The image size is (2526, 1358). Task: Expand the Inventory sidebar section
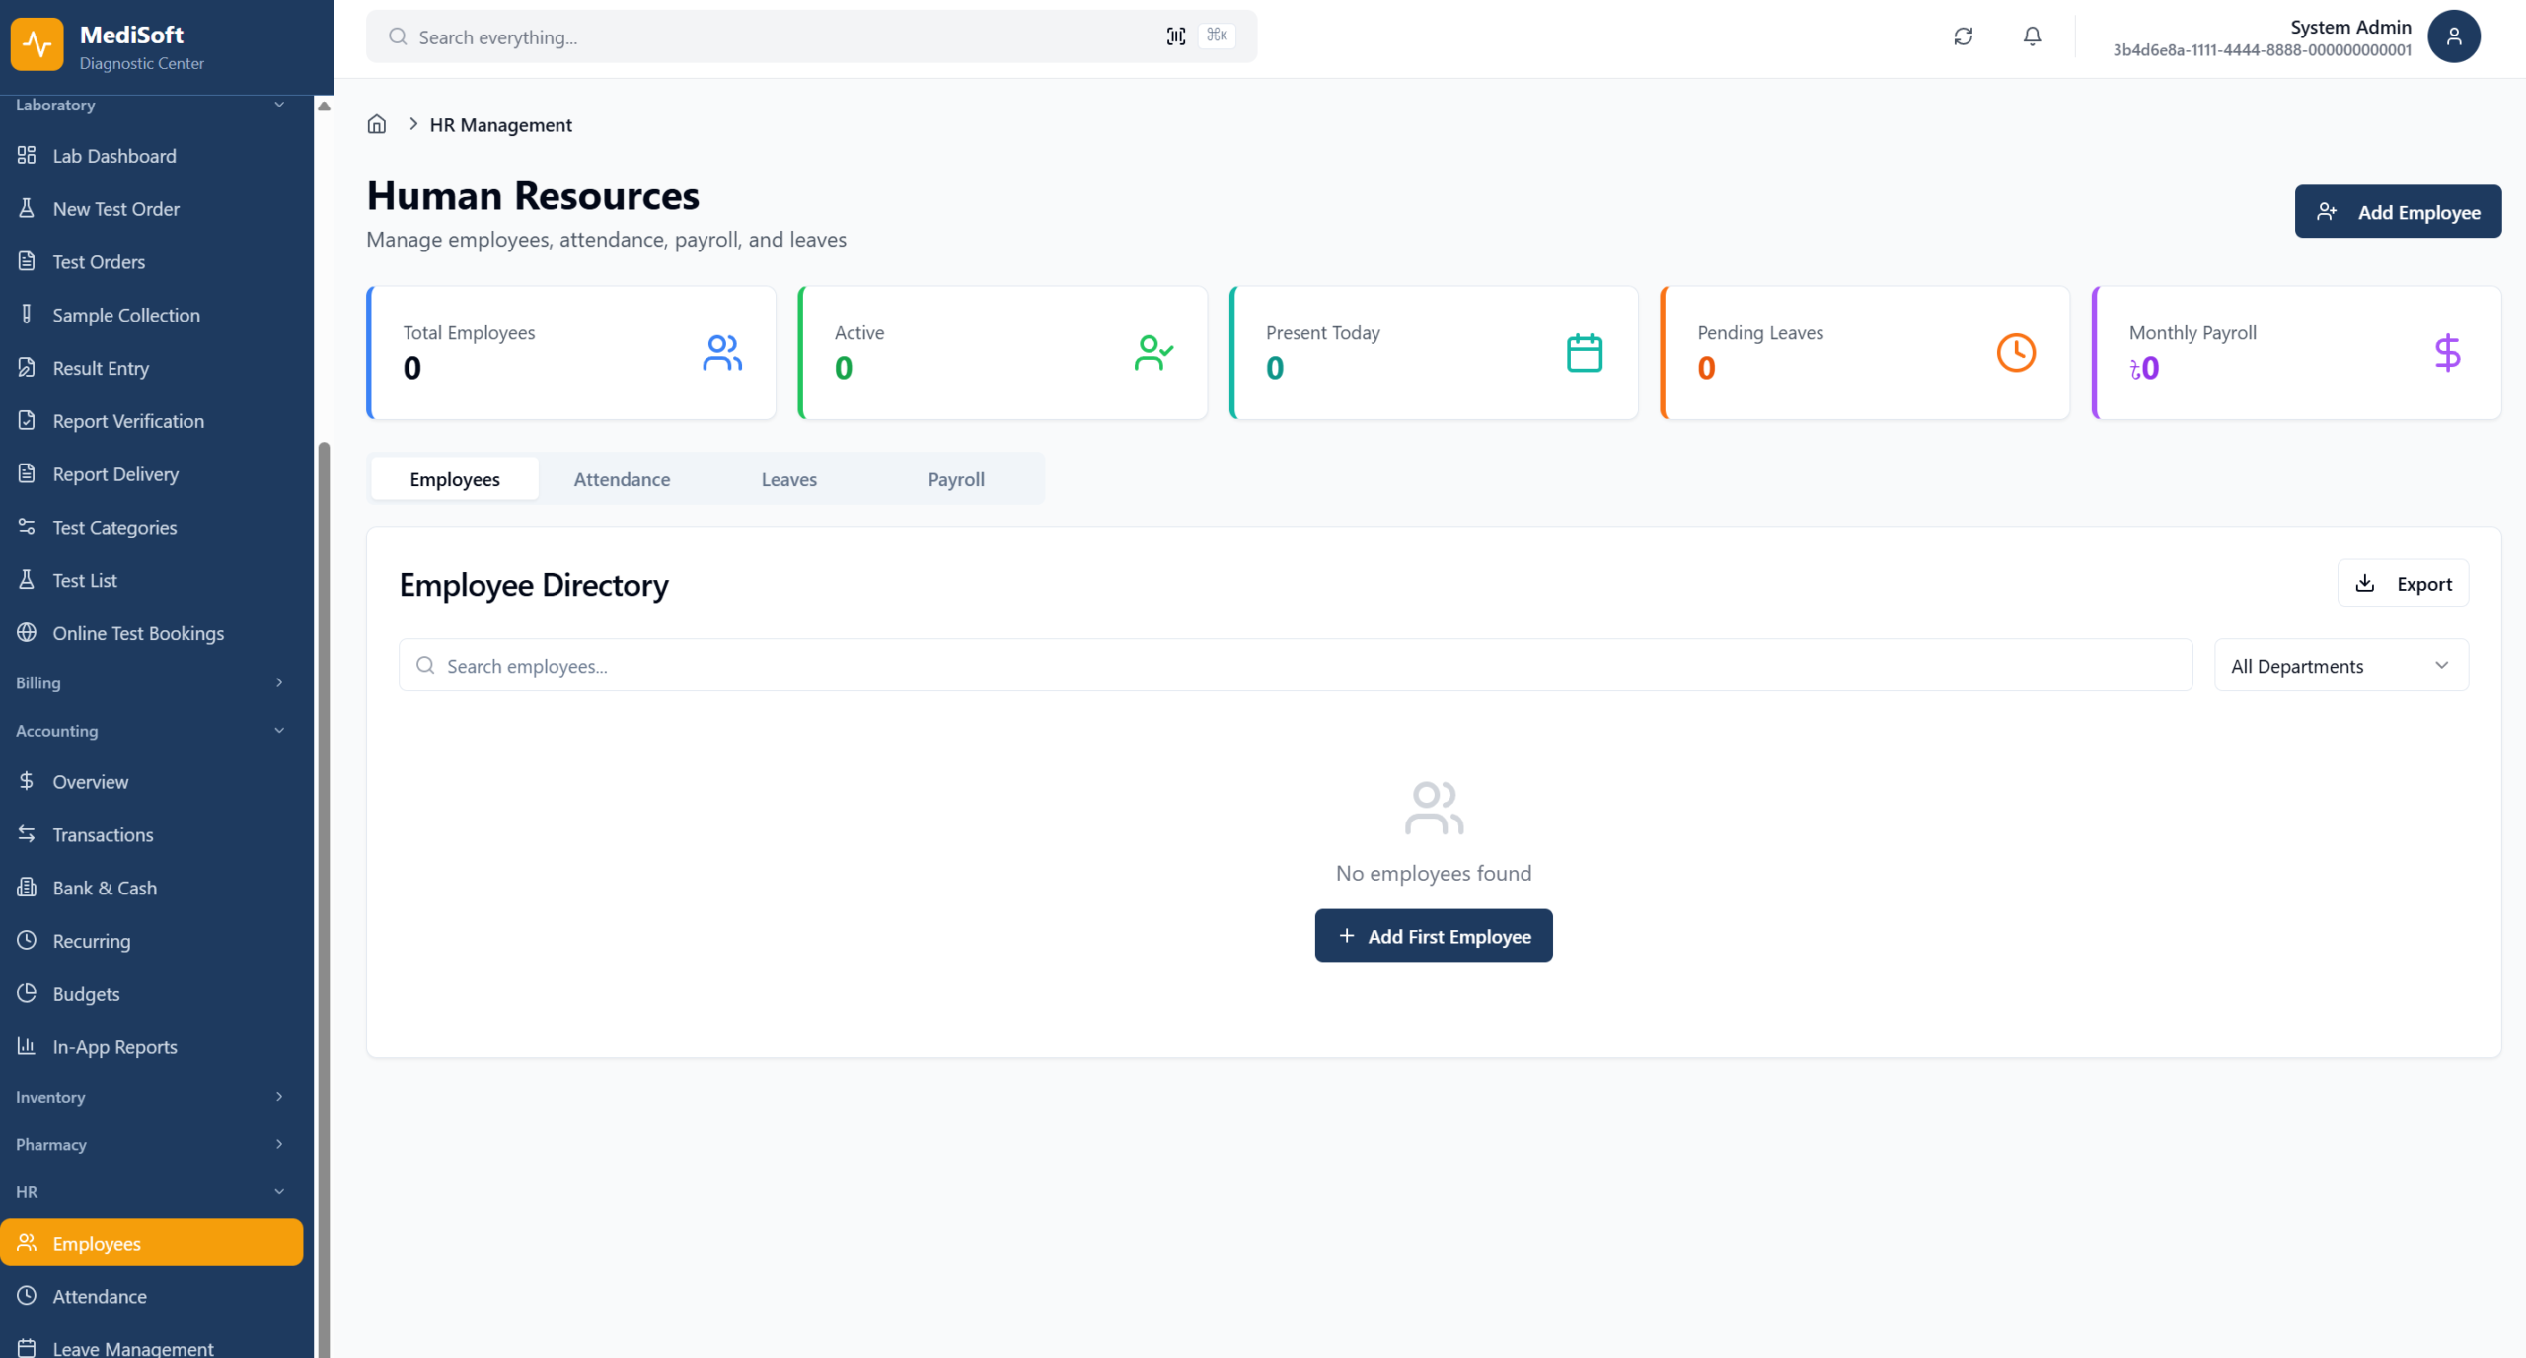(148, 1097)
